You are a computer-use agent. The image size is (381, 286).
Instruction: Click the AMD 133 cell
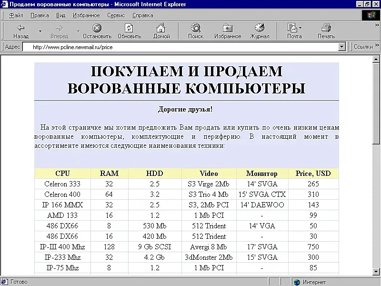62,215
